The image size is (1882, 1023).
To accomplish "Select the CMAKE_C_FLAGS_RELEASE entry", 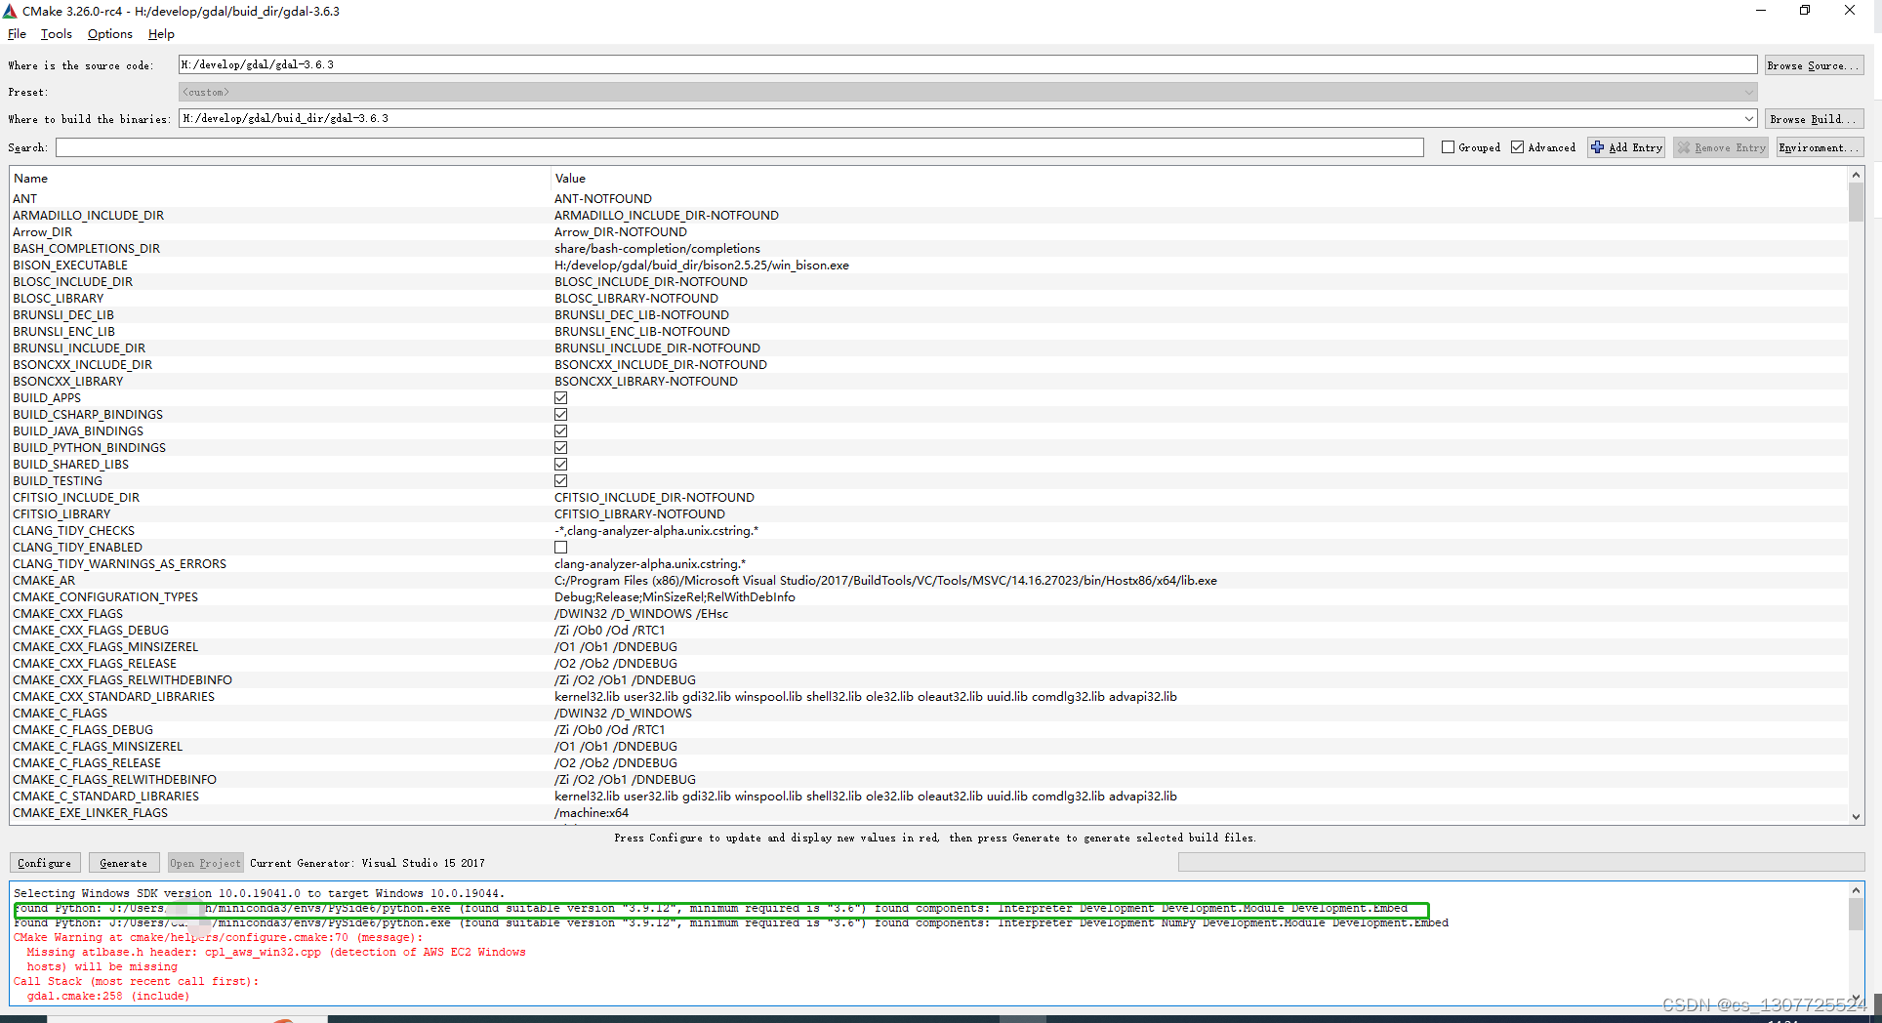I will tap(87, 763).
